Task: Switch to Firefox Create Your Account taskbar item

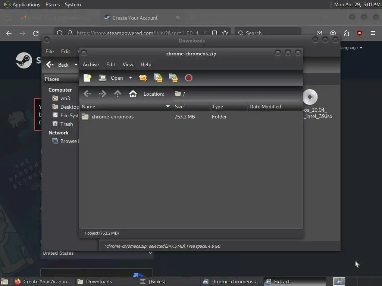Action: click(x=43, y=282)
